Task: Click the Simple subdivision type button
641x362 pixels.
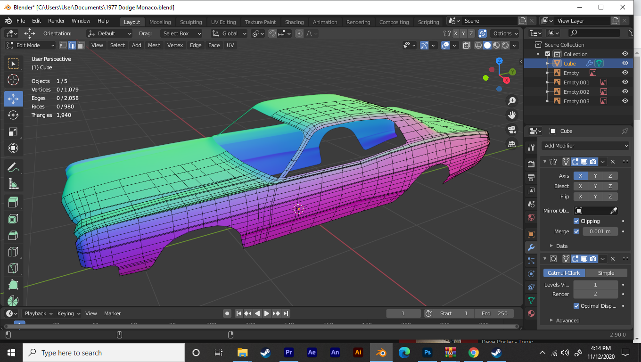Action: point(606,273)
